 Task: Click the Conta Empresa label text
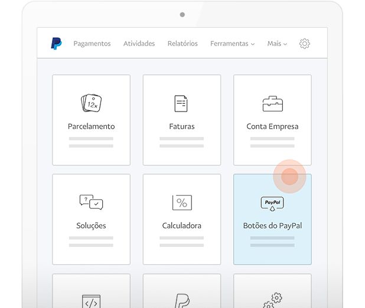(x=272, y=126)
